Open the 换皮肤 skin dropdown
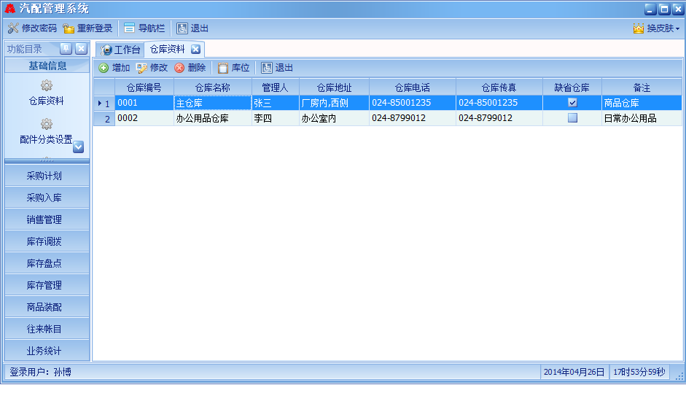The width and height of the screenshot is (686, 401). coord(656,28)
